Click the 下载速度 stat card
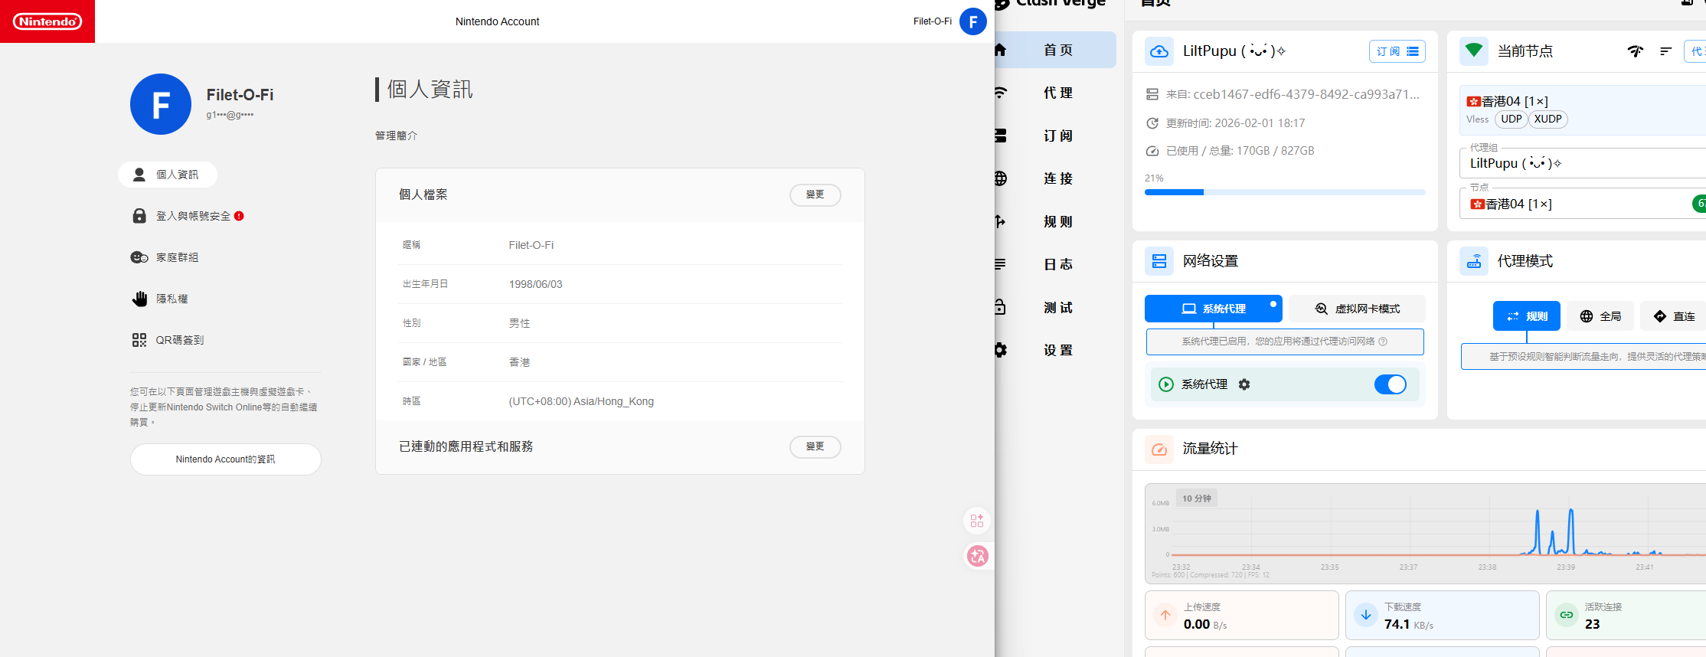Image resolution: width=1706 pixels, height=657 pixels. tap(1441, 615)
